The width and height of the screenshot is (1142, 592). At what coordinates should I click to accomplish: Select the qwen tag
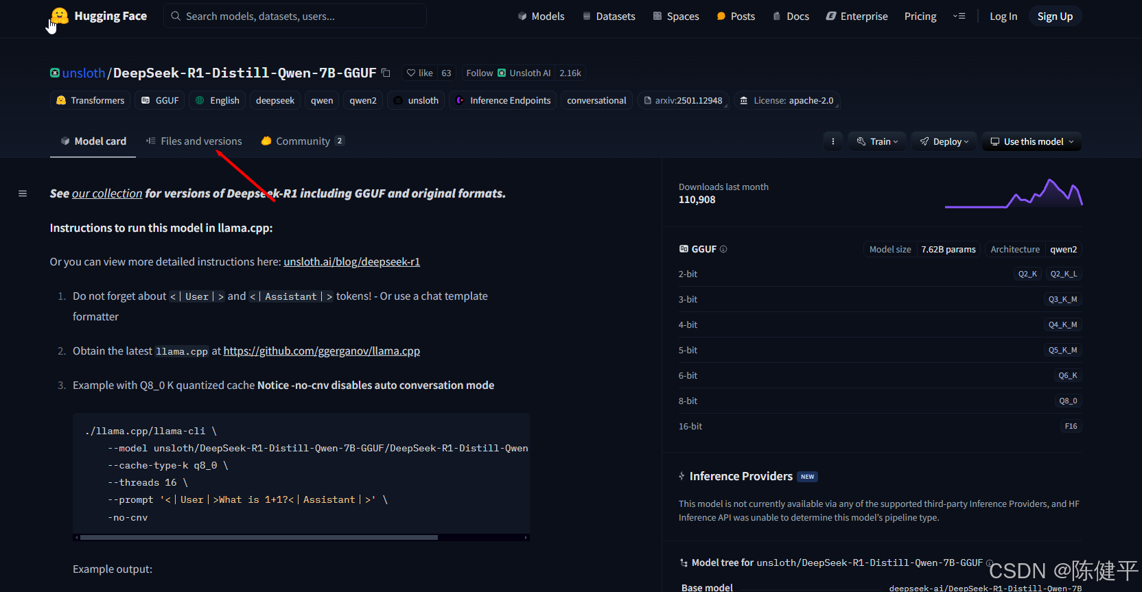[322, 100]
